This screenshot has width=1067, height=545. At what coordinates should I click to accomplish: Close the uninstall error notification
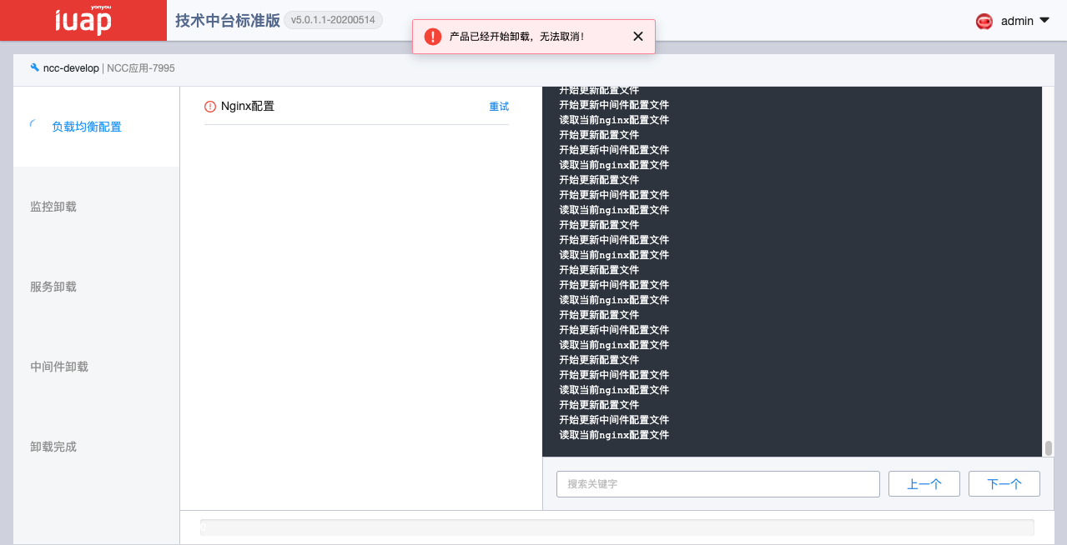pyautogui.click(x=638, y=37)
